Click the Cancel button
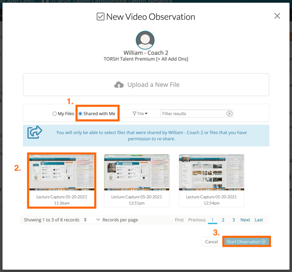The image size is (292, 272). (x=211, y=241)
